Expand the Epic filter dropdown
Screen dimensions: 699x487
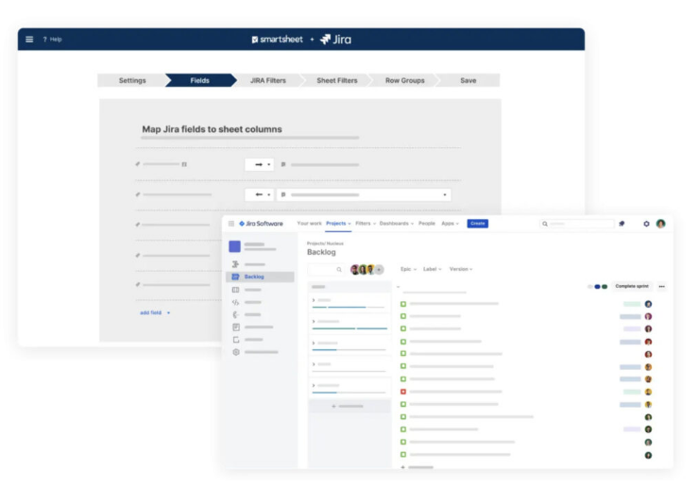(407, 269)
